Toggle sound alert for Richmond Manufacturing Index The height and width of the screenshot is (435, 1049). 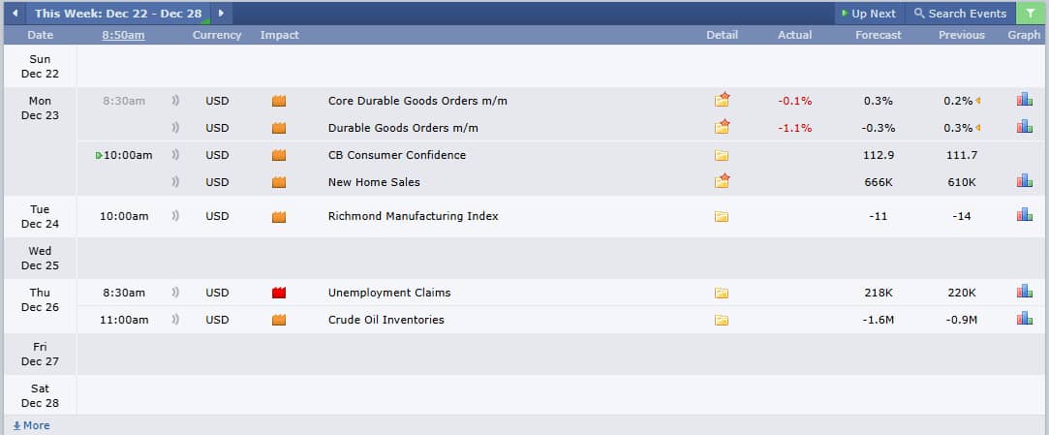coord(175,216)
